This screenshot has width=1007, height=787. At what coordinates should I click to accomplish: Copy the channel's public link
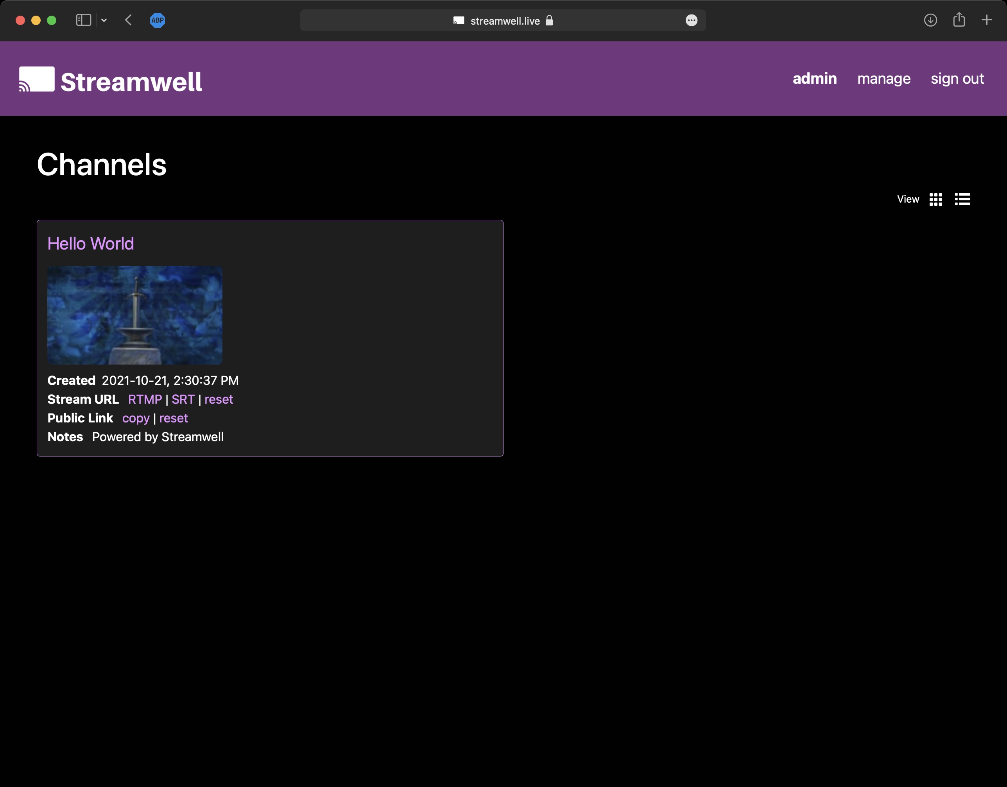point(136,418)
